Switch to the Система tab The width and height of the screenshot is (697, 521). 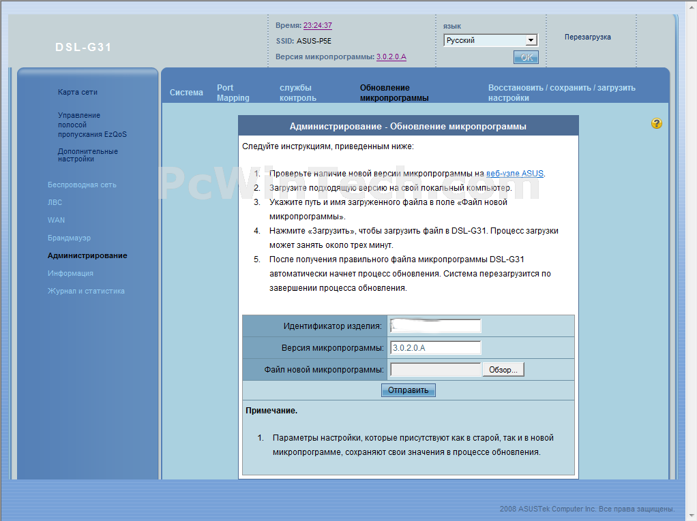pos(186,93)
